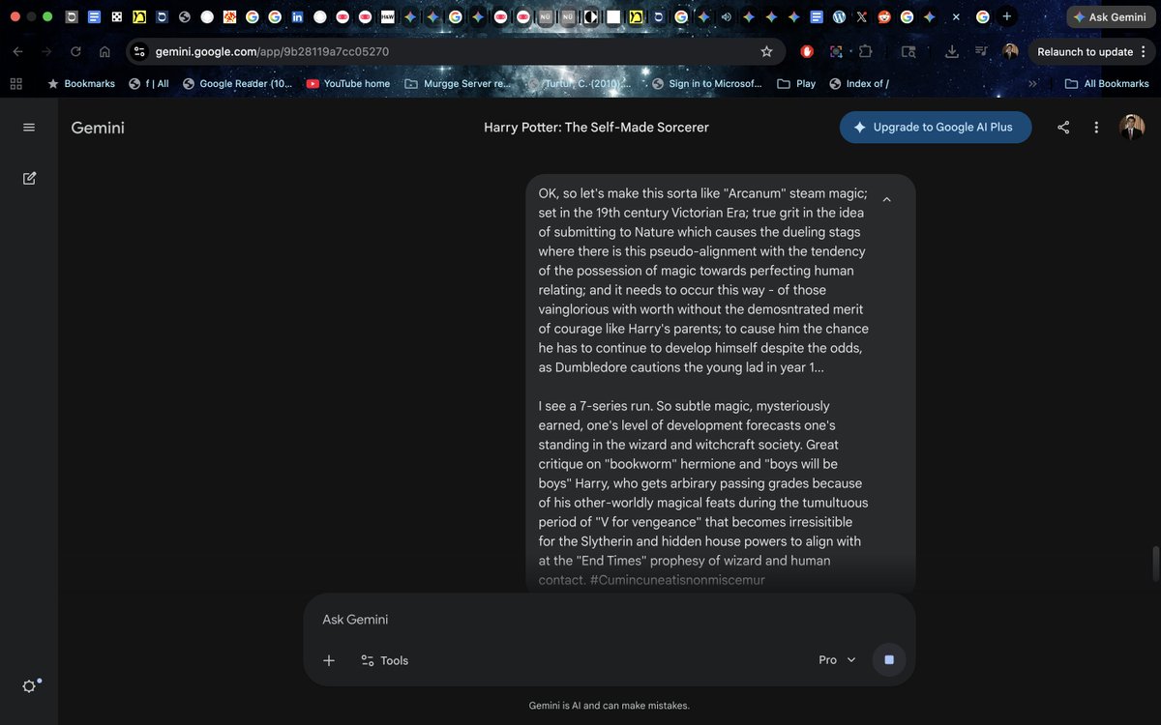1161x725 pixels.
Task: Expand the Play bookmarks folder
Action: pyautogui.click(x=797, y=83)
